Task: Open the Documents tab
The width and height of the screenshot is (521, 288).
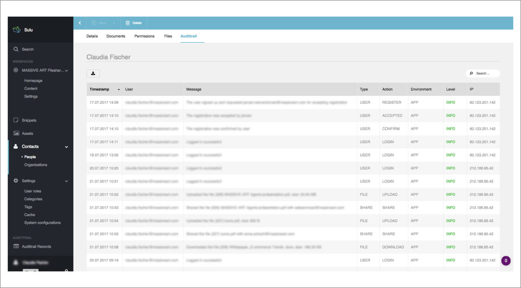Action: pos(115,36)
